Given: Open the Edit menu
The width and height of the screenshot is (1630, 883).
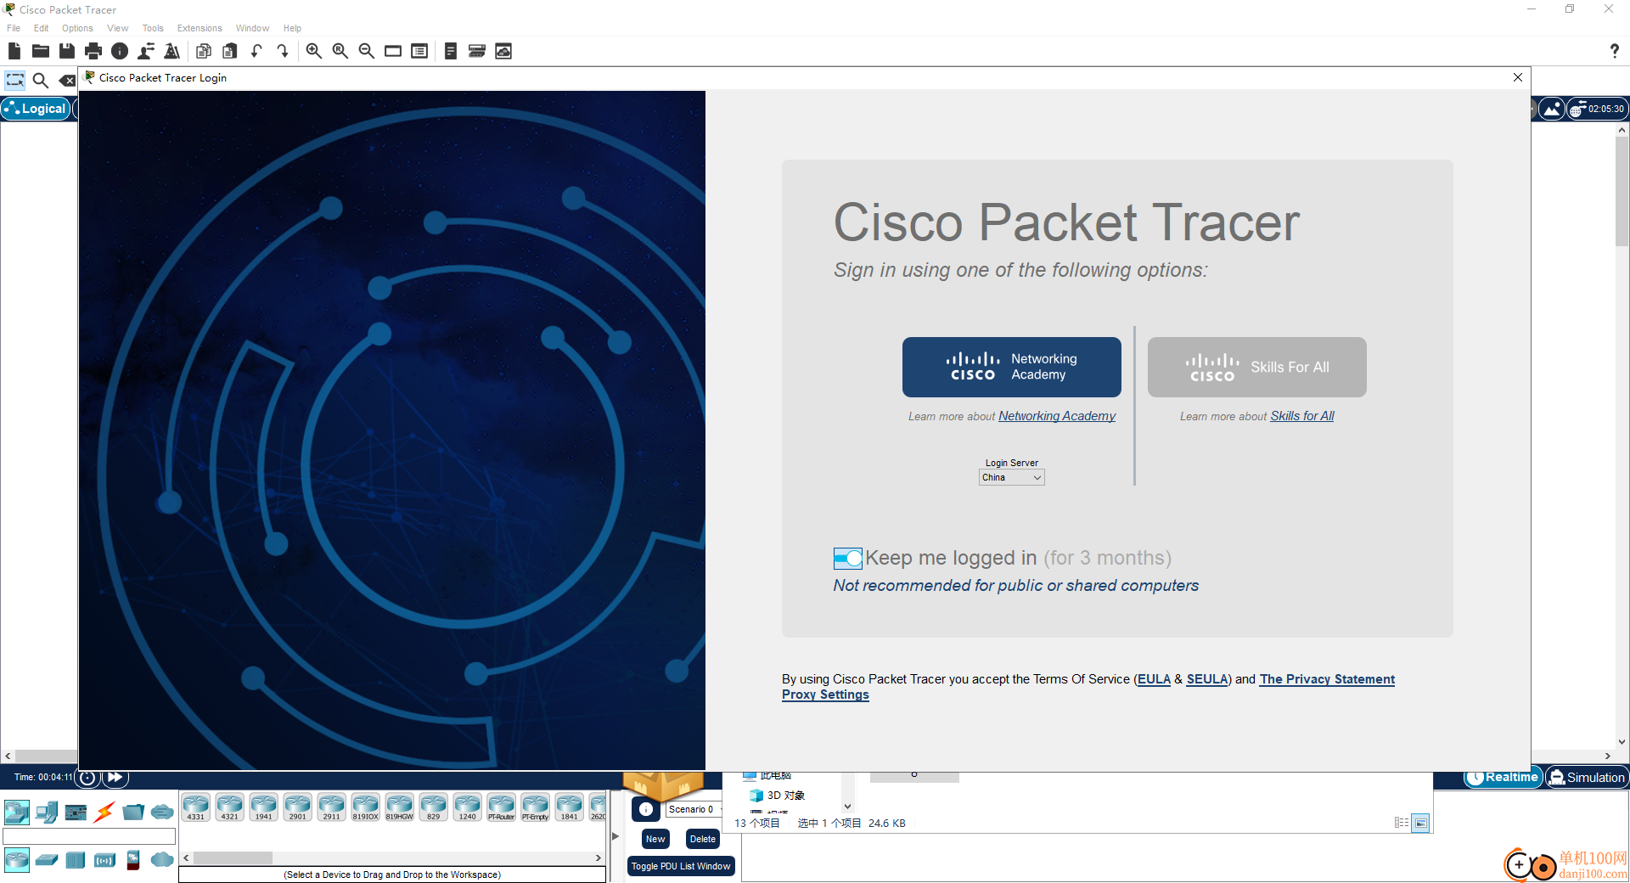Looking at the screenshot, I should click(41, 28).
